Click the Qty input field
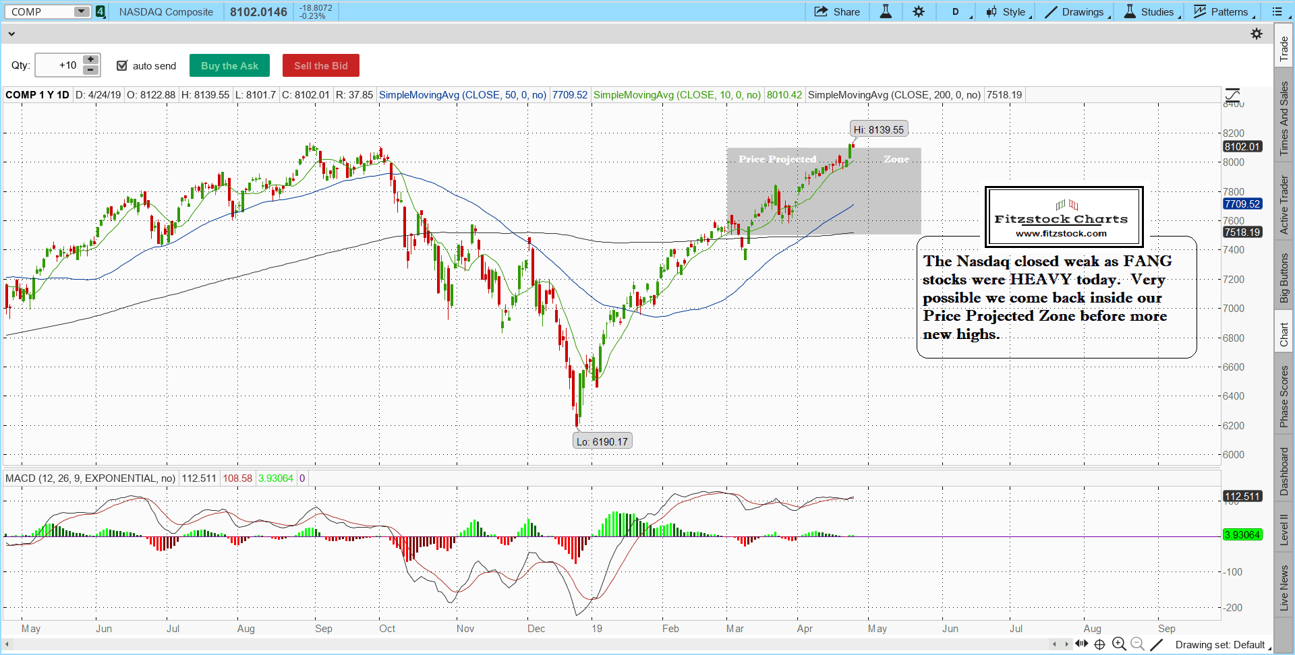Screen dimensions: 1295x655 click(59, 65)
